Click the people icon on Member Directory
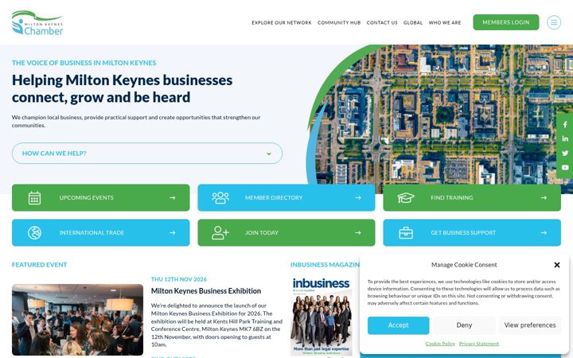This screenshot has width=573, height=358. tap(220, 197)
